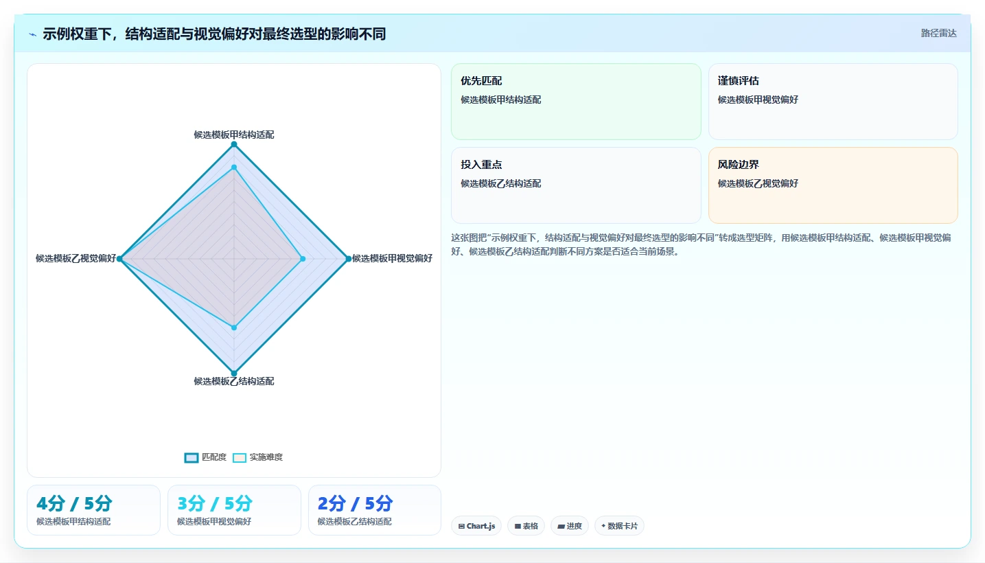
Task: Click radar axis label 候选模板乙结构适配 at bottom
Action: pos(234,381)
